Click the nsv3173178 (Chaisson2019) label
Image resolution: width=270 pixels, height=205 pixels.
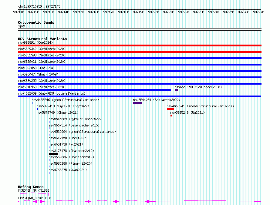[71, 151]
